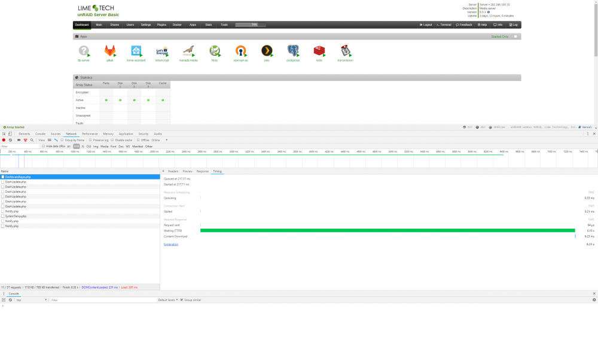Open the redis container icon
The image size is (598, 337).
pyautogui.click(x=319, y=51)
